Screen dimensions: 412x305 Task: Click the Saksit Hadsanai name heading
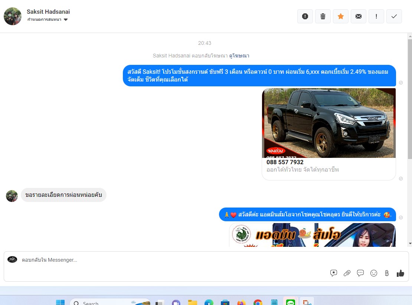(x=48, y=12)
